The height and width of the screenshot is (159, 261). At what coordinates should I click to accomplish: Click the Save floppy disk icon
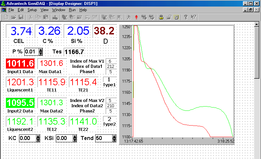pos(21,17)
